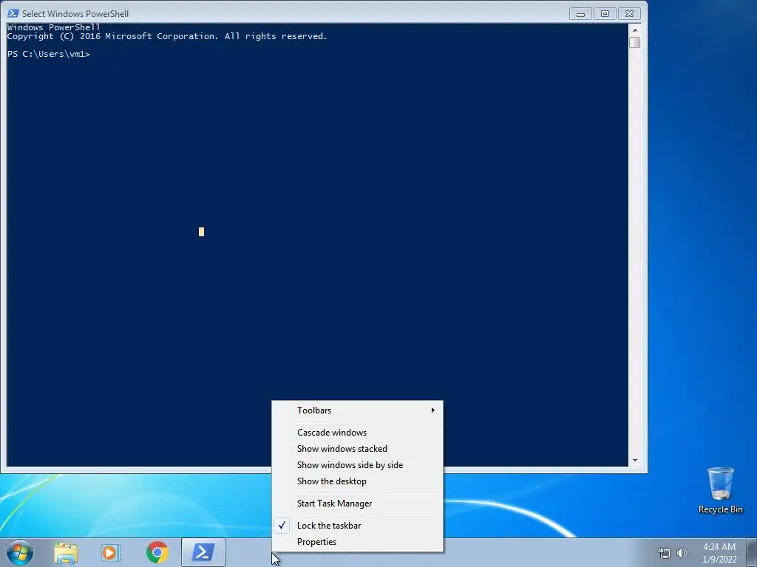
Task: Select Show windows side by side
Action: 357,465
